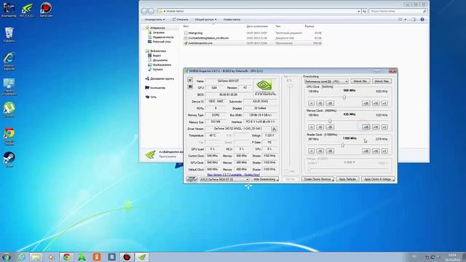Viewport: 466px width, 262px height.
Task: Open driver profile settings icon next to Driver Version
Action: coord(274,129)
